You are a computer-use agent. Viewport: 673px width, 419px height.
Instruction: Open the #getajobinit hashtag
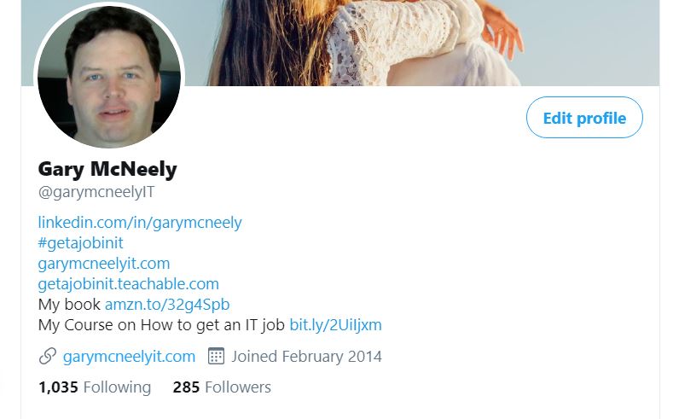(81, 243)
